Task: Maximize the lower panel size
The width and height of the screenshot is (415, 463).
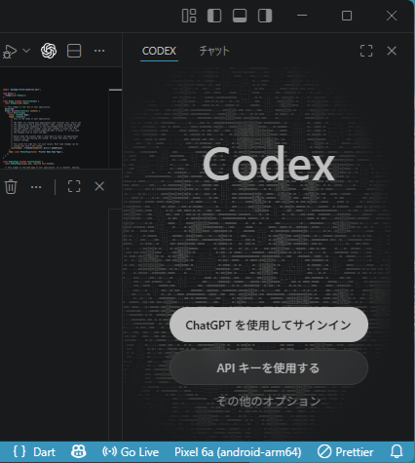Action: (x=74, y=186)
